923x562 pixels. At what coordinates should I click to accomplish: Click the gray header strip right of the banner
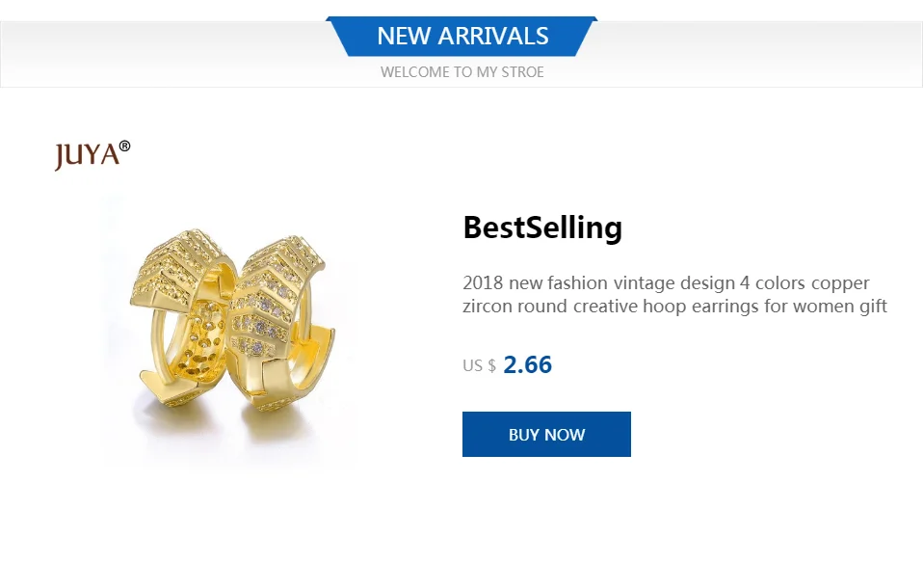click(x=759, y=54)
